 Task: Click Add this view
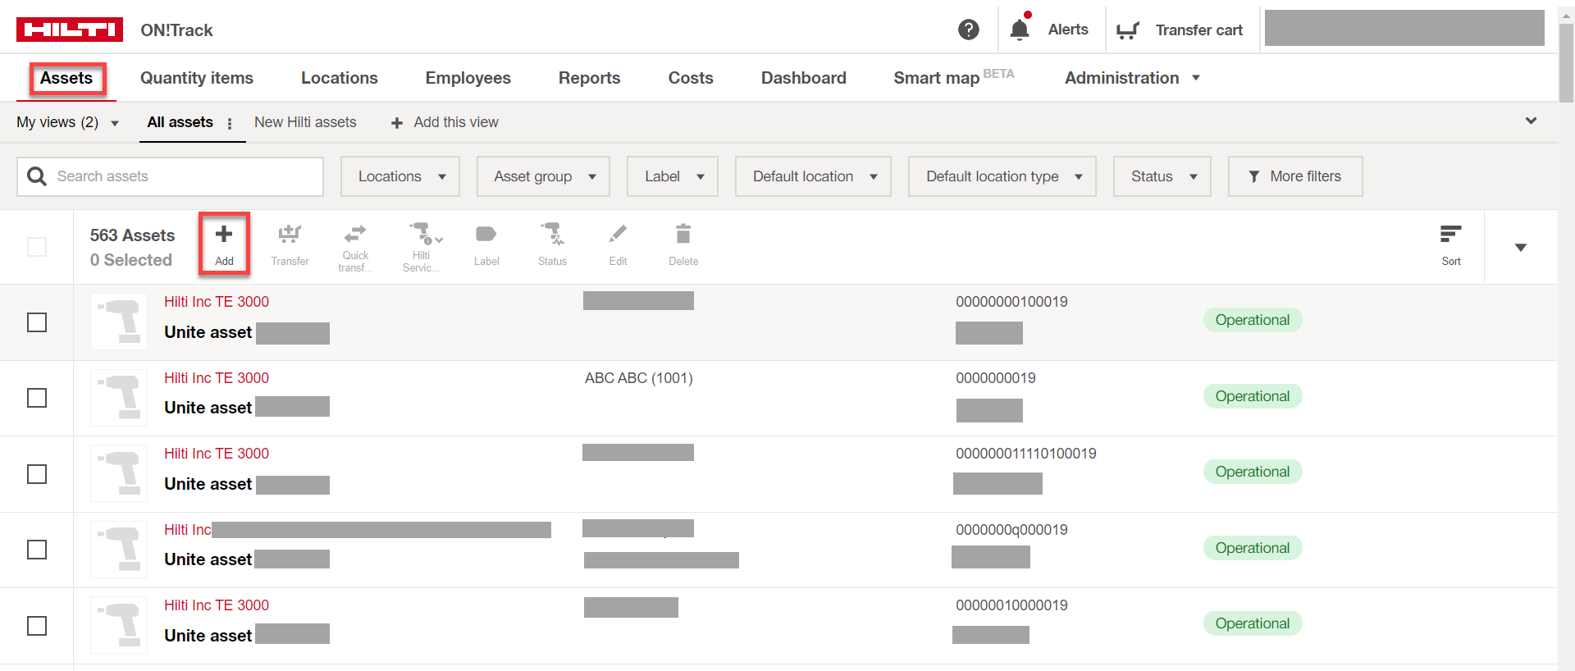pos(445,122)
